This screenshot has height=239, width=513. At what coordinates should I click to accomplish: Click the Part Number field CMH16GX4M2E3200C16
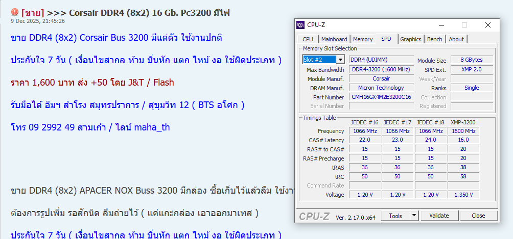[381, 97]
